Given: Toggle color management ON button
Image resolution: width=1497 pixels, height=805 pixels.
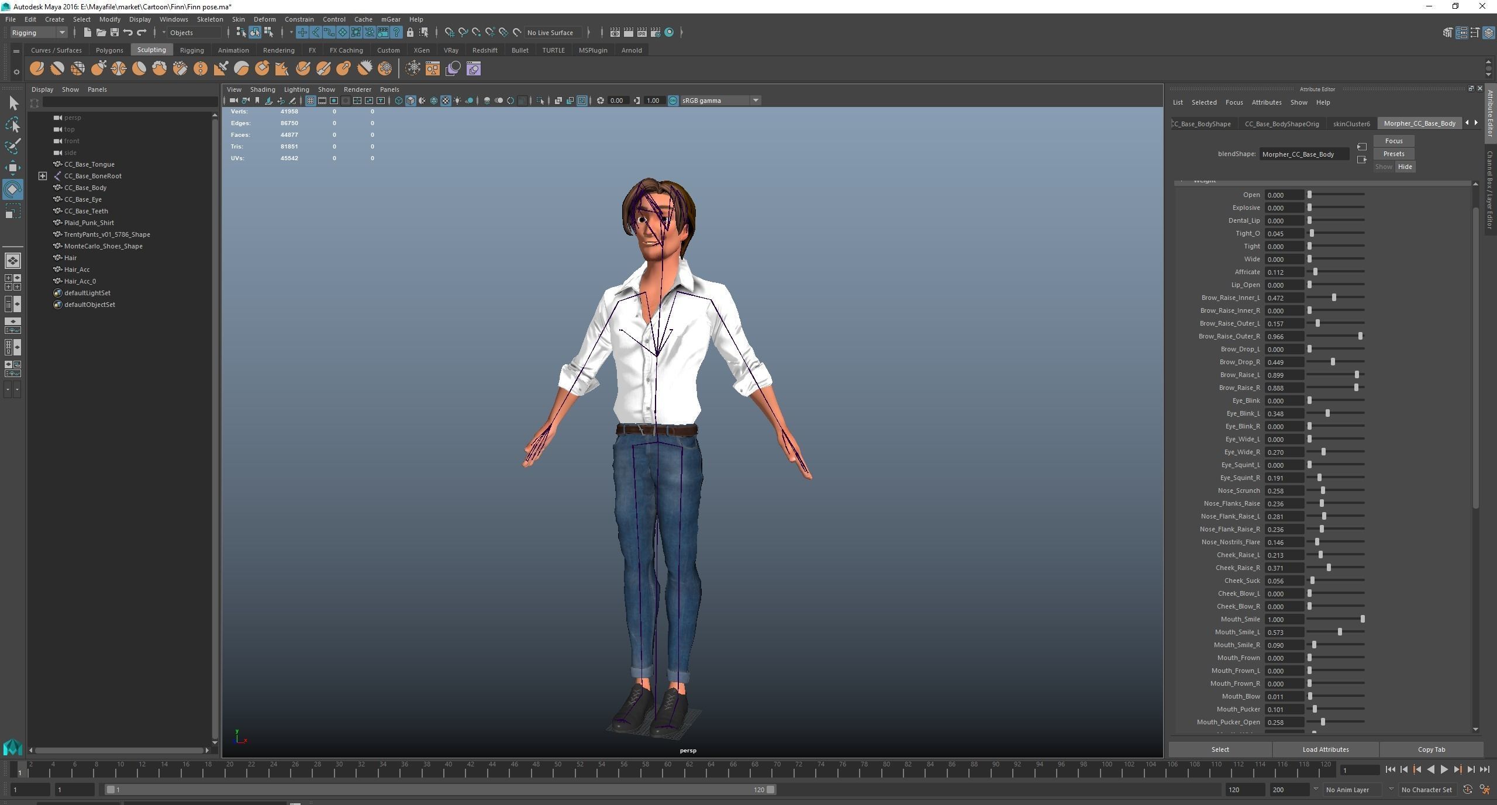Looking at the screenshot, I should 672,101.
